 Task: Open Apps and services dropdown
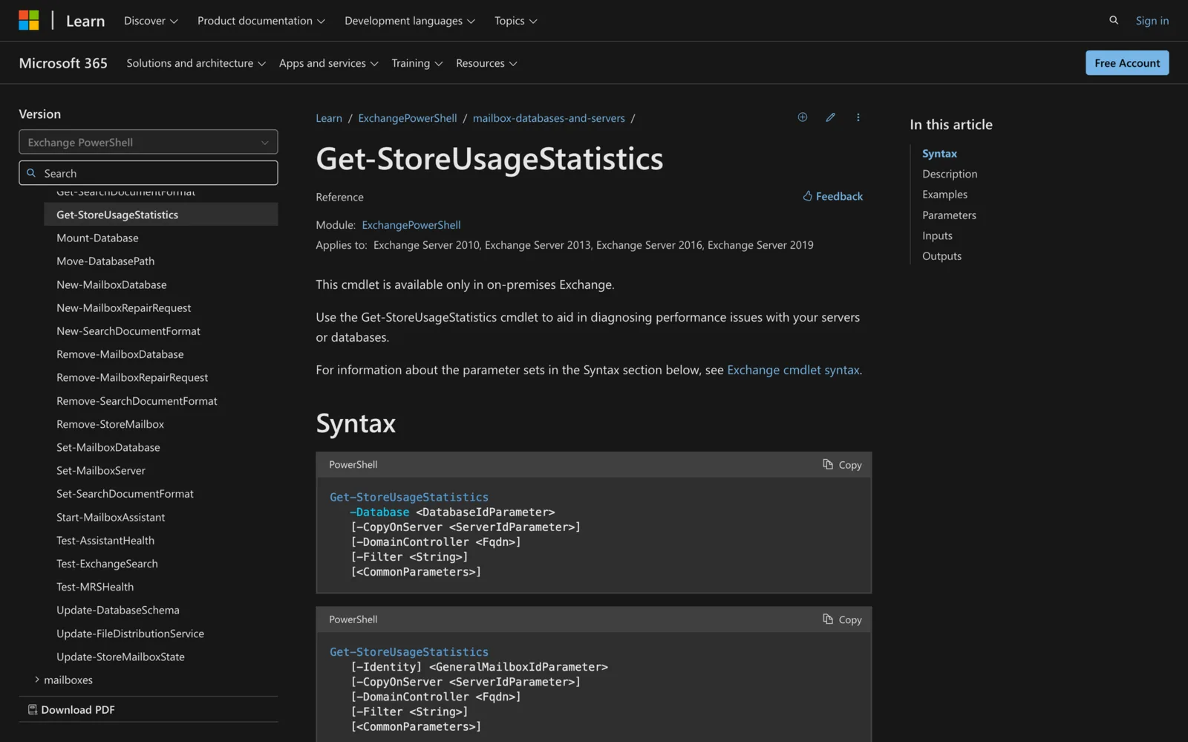coord(328,63)
